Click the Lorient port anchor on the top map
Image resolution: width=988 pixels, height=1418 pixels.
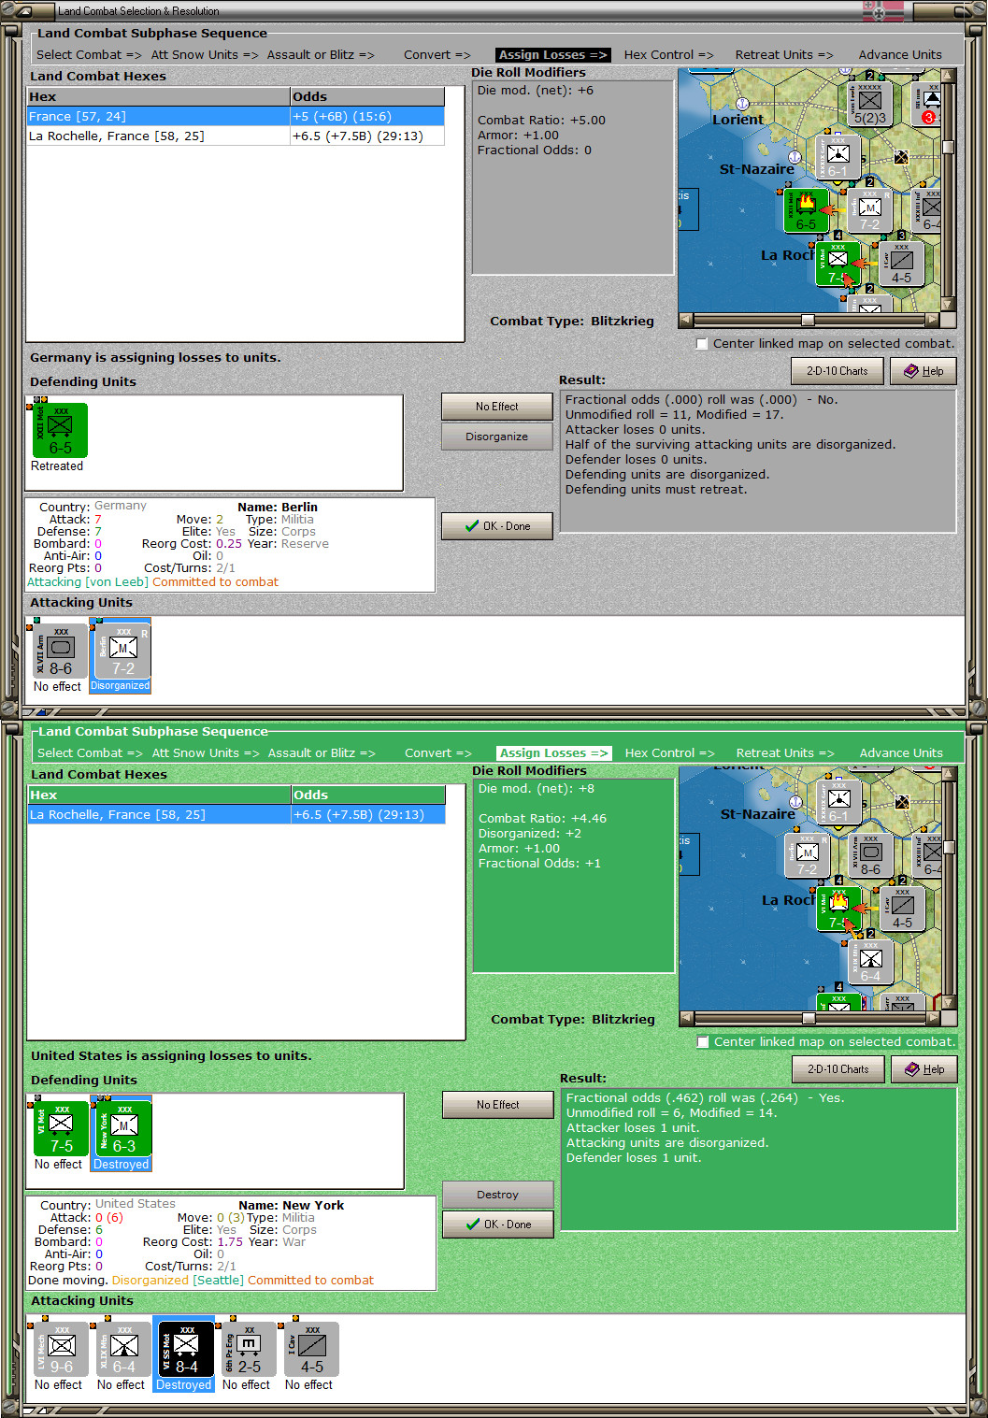pyautogui.click(x=742, y=104)
